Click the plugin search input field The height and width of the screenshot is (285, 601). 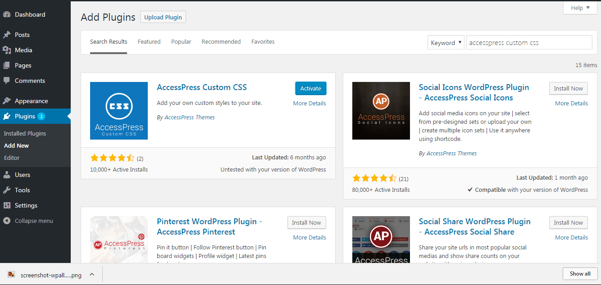[529, 43]
